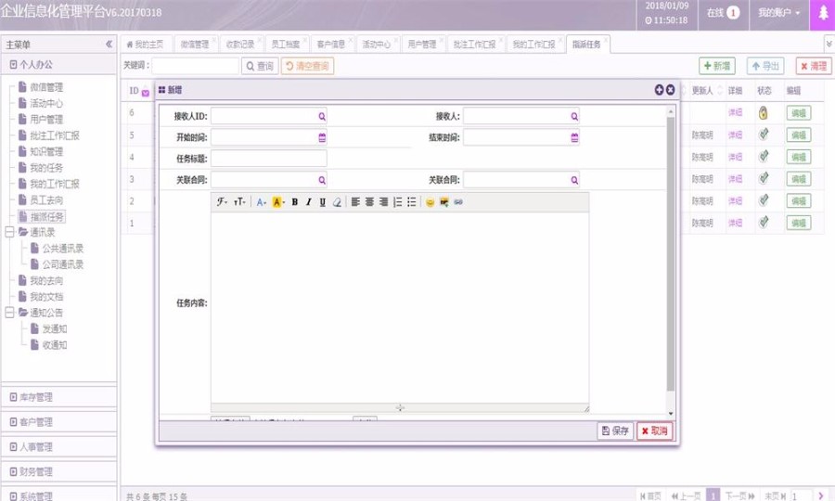Click the lock status icon in row 6
The width and height of the screenshot is (835, 501).
pos(764,113)
